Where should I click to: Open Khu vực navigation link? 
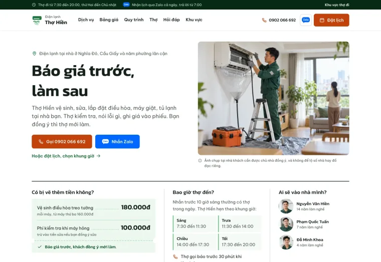pyautogui.click(x=194, y=20)
